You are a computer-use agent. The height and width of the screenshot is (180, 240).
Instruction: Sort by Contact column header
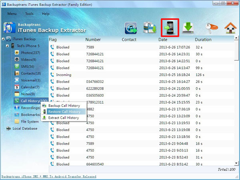129,40
